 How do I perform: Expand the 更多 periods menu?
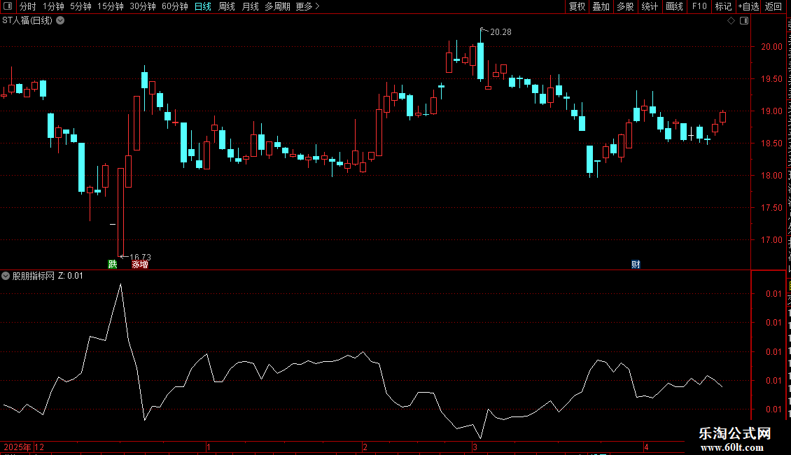click(307, 6)
